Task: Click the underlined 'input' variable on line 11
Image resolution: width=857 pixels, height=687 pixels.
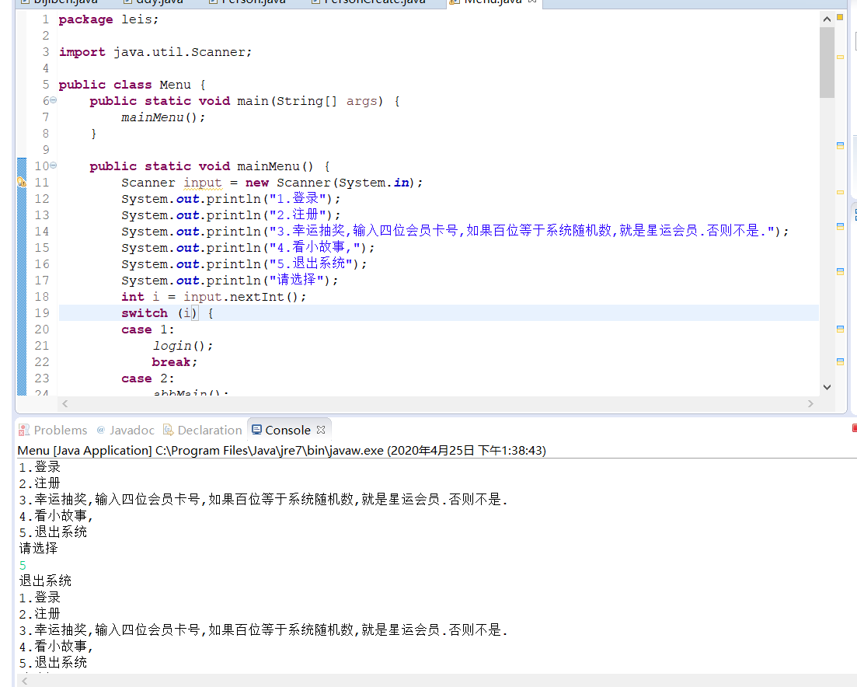Action: click(202, 183)
